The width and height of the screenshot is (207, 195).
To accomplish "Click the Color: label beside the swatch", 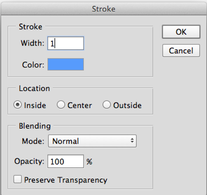I will (33, 65).
